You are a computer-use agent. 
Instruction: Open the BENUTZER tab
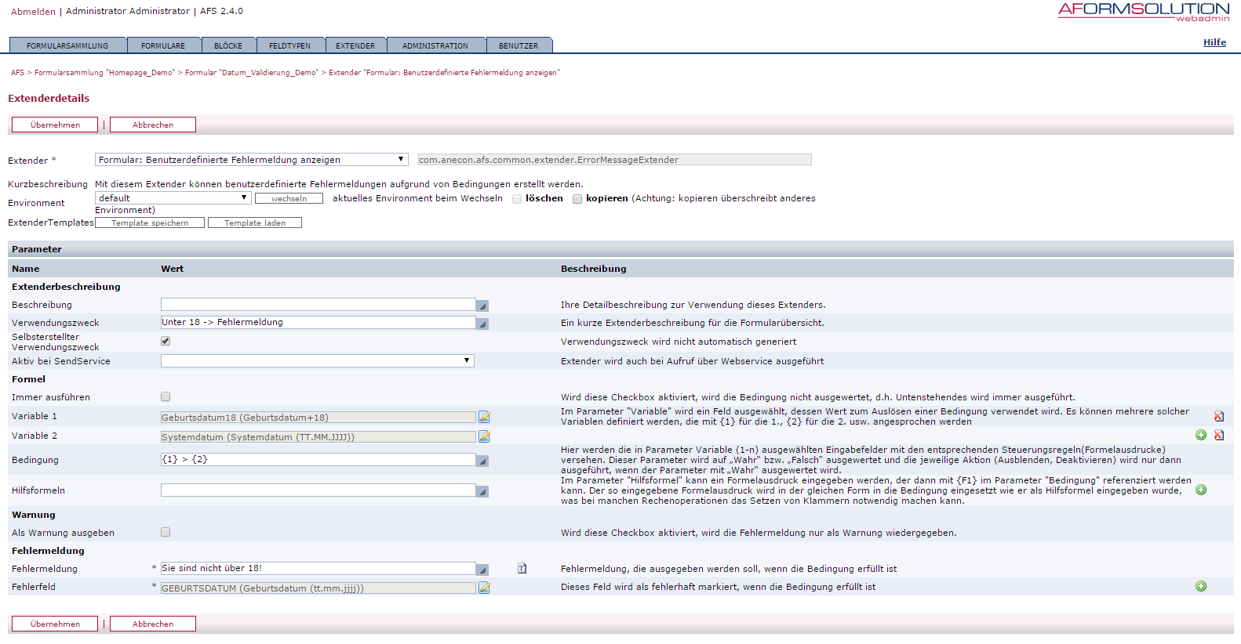click(x=519, y=45)
